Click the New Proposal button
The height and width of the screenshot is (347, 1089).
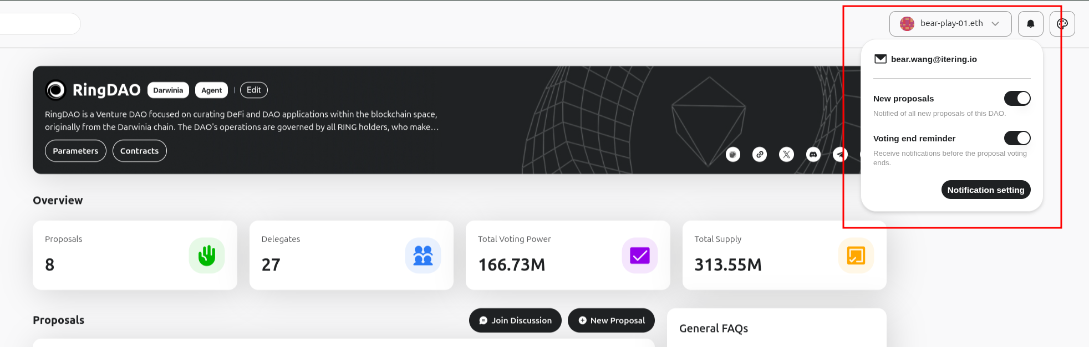[611, 320]
